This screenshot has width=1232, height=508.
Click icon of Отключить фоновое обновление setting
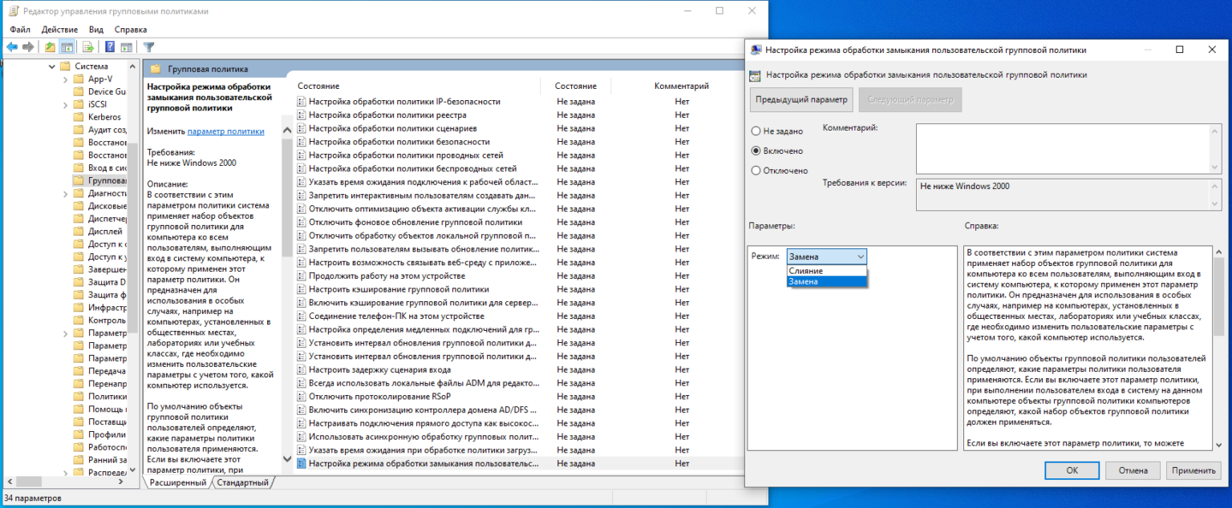click(x=302, y=222)
